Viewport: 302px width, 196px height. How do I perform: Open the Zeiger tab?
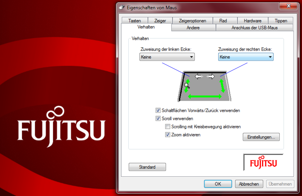[160, 21]
